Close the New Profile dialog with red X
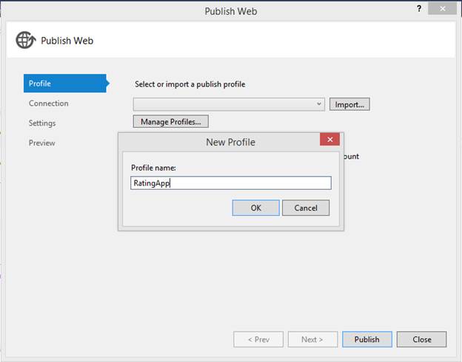This screenshot has width=462, height=362. pyautogui.click(x=330, y=140)
